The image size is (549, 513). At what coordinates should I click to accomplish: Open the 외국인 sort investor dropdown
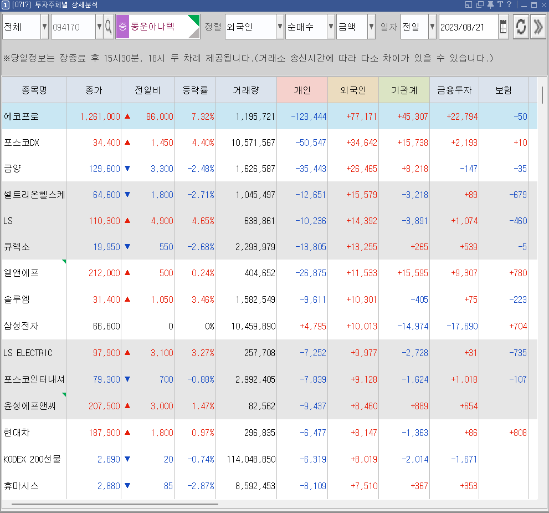point(280,27)
